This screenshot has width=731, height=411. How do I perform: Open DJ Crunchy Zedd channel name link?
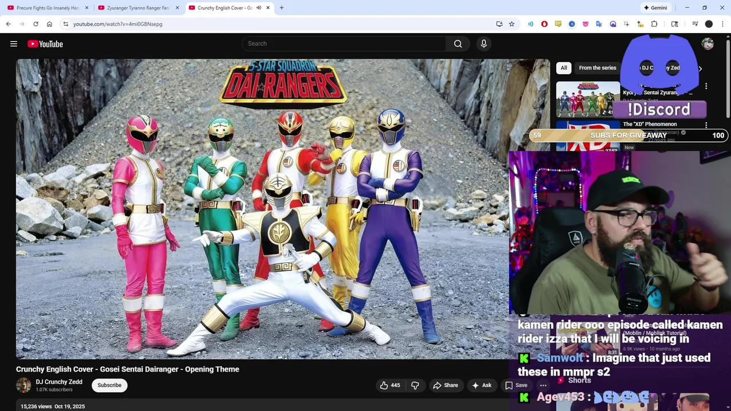(59, 382)
